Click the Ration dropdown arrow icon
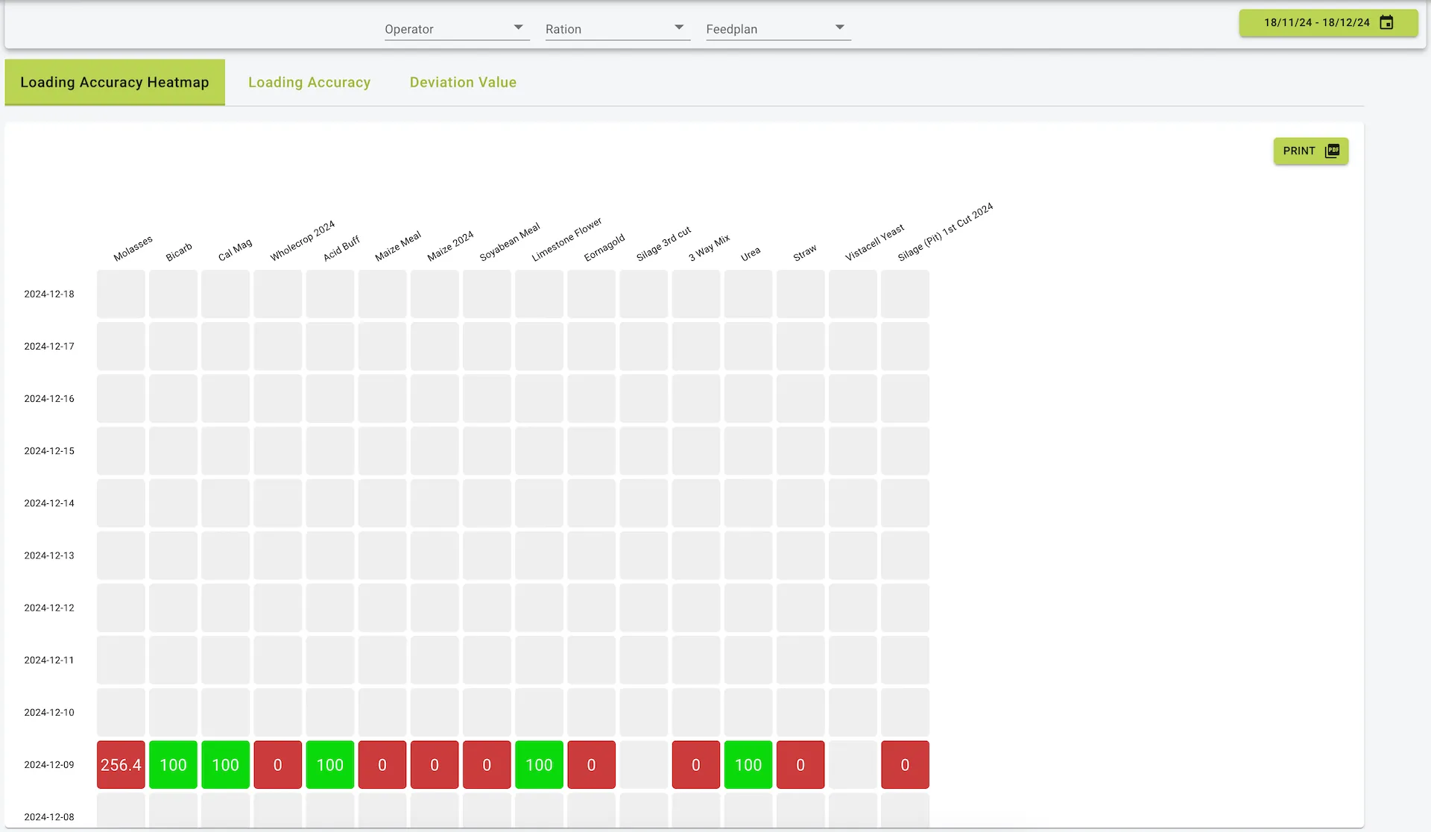 click(x=678, y=27)
